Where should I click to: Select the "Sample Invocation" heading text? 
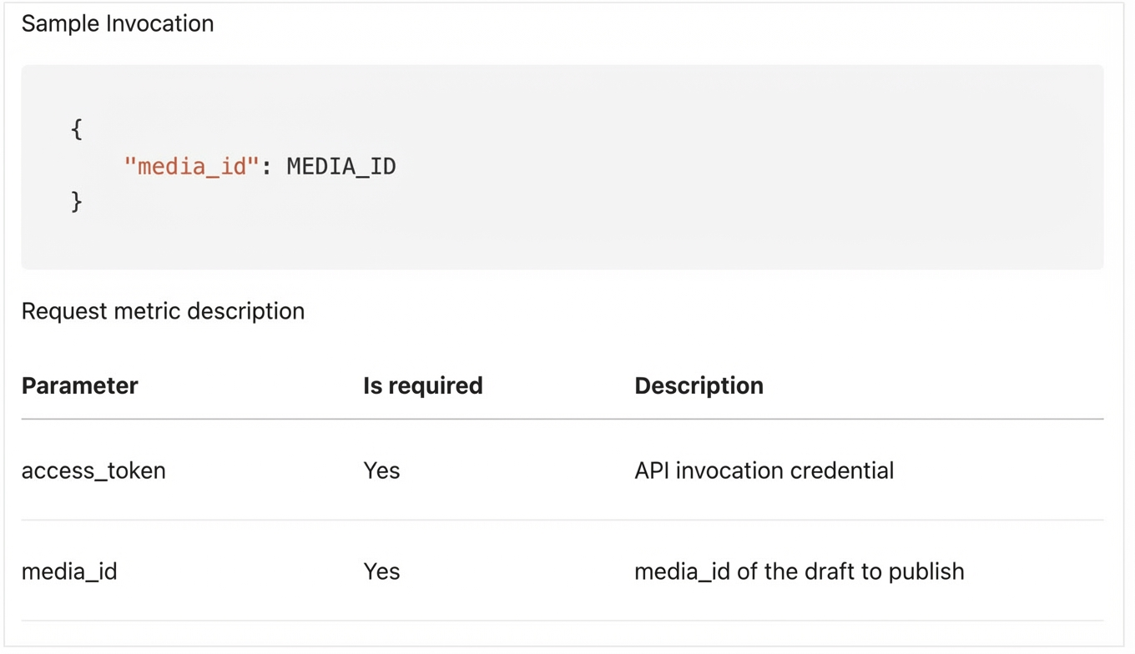[x=118, y=23]
